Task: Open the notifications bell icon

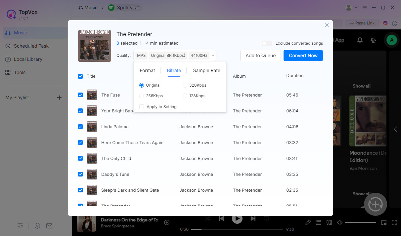Action: tap(360, 40)
